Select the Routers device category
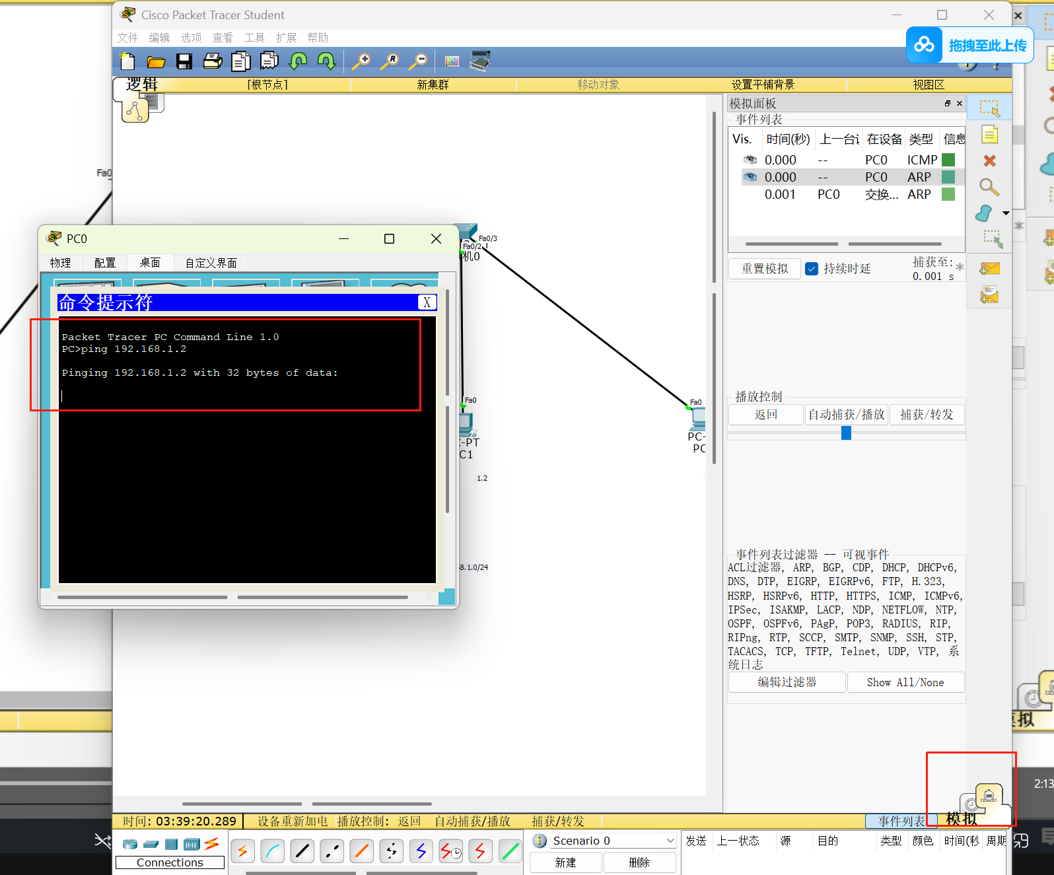The width and height of the screenshot is (1054, 875). coord(130,844)
